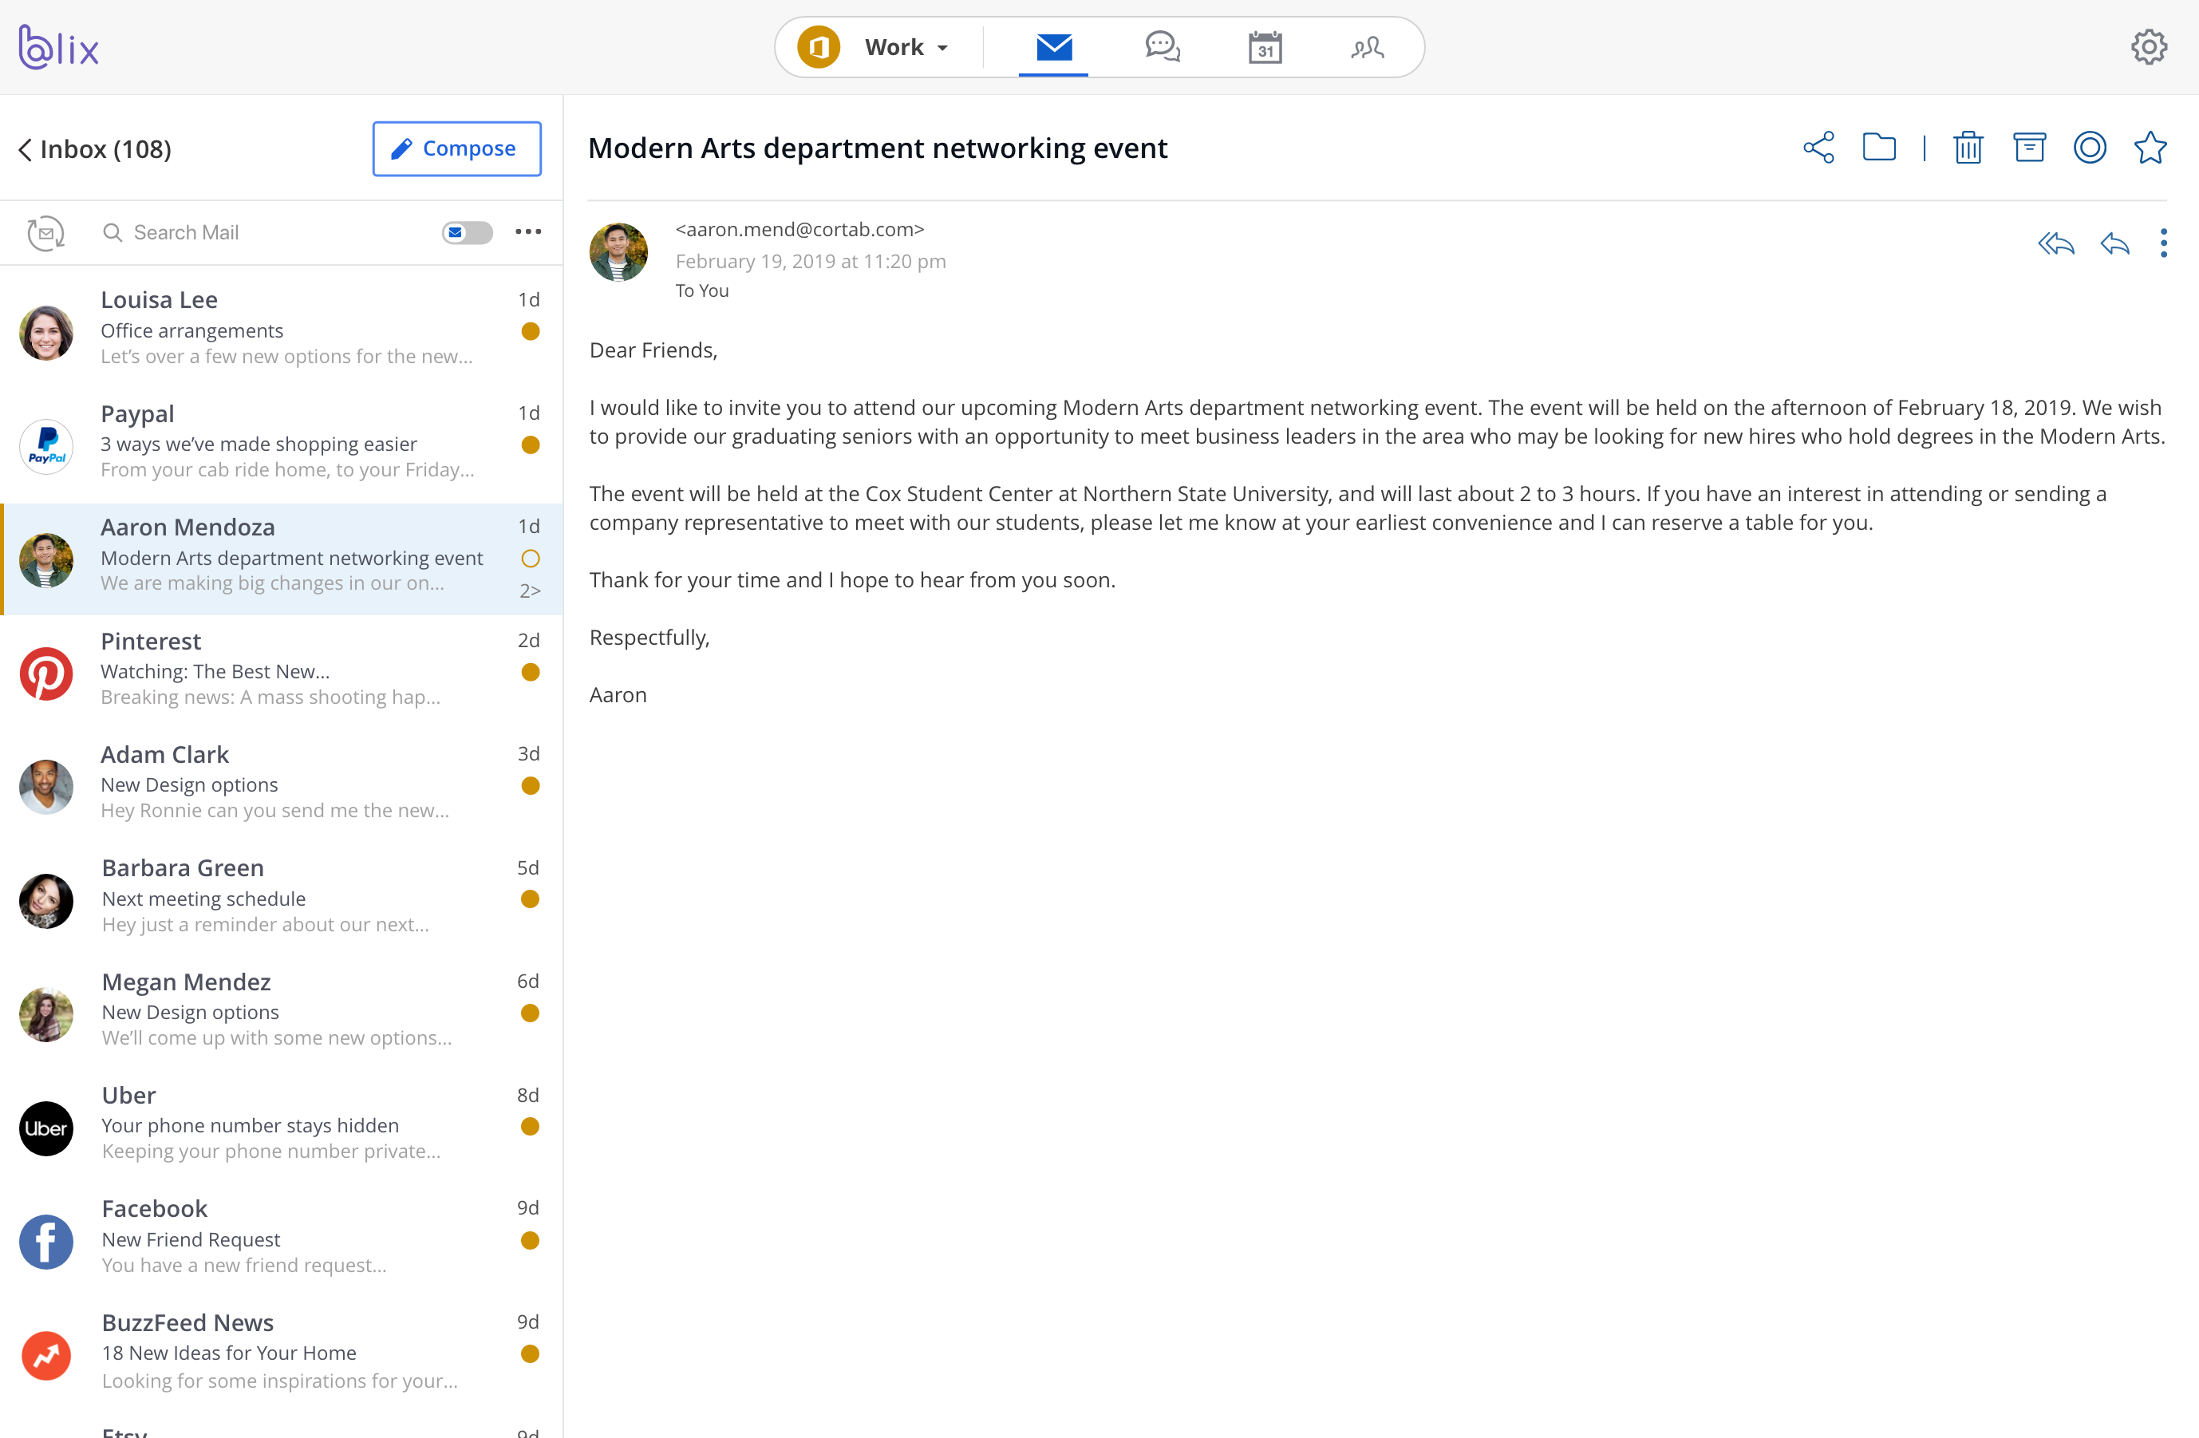Open the Uber email

click(x=281, y=1127)
